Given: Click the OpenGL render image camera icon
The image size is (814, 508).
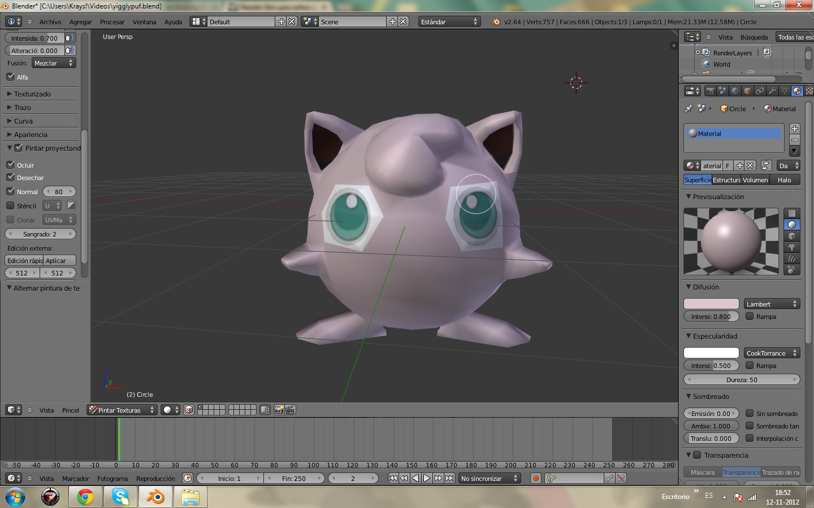Looking at the screenshot, I should [279, 410].
